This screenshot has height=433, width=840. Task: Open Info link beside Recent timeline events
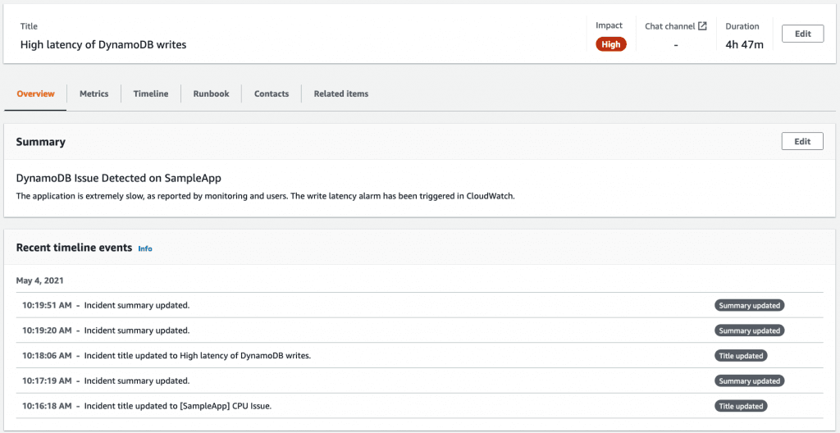click(x=145, y=248)
